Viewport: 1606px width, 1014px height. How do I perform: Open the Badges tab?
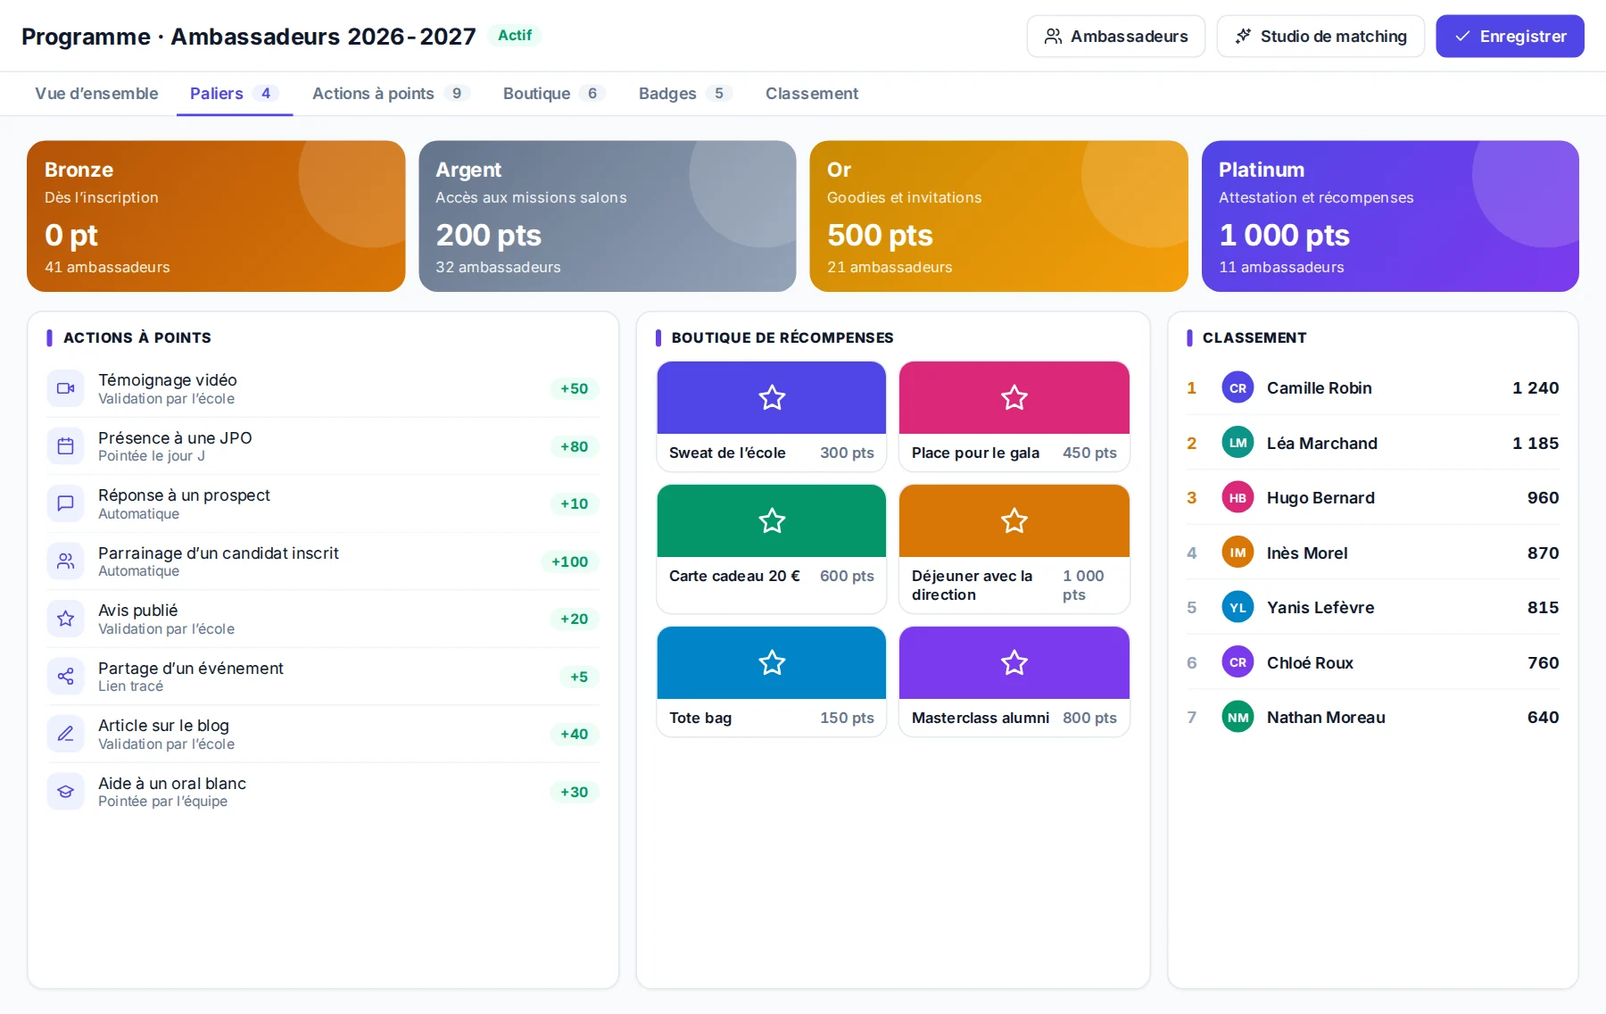(684, 94)
